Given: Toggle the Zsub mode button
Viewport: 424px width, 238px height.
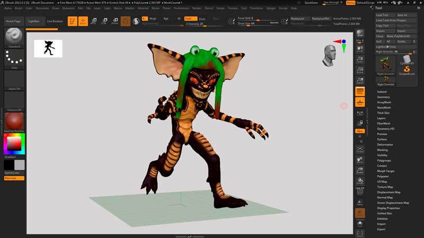Looking at the screenshot, I should [x=202, y=19].
